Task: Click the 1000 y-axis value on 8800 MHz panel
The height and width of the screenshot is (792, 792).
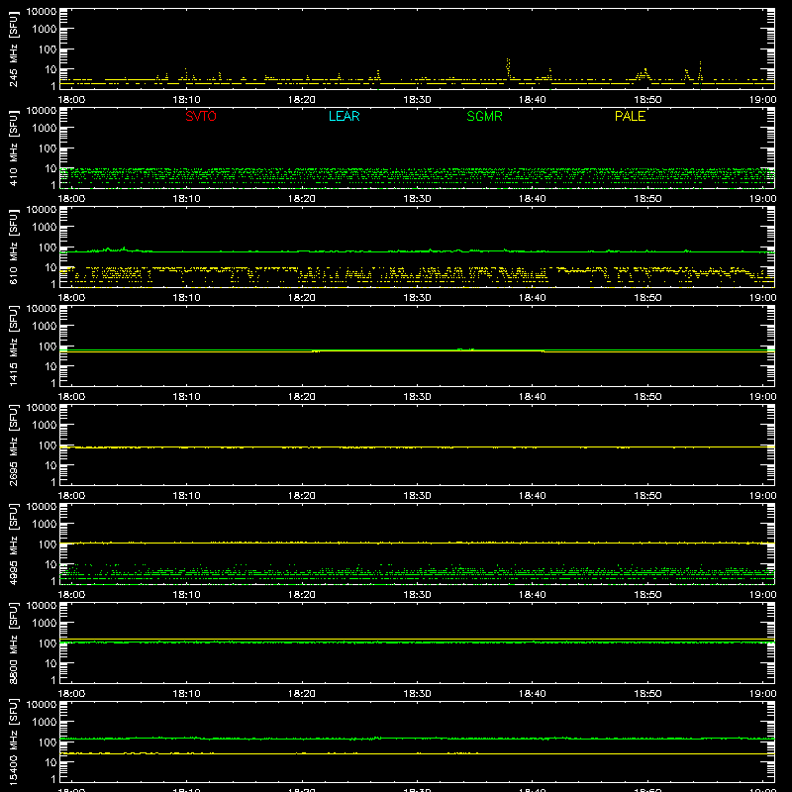Action: (45, 624)
